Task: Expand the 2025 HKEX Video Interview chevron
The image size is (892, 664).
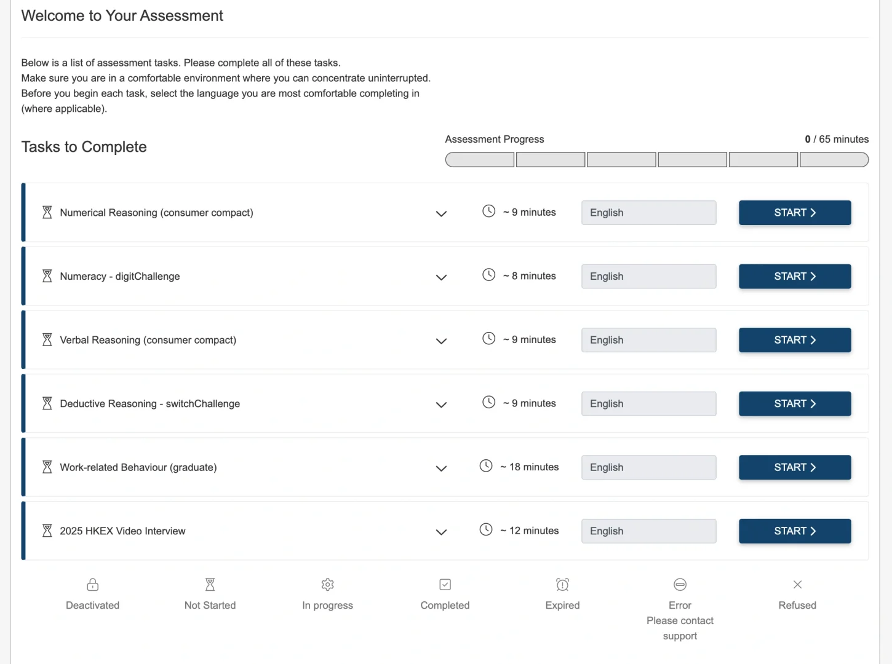Action: point(441,532)
